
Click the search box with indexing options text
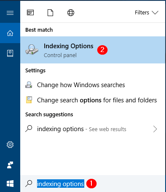(x=93, y=184)
